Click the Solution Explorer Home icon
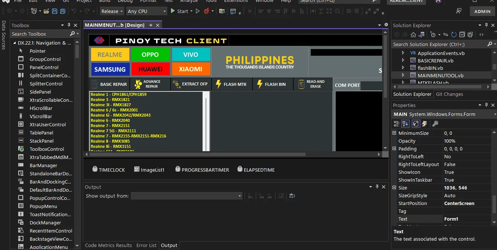 tap(413, 35)
